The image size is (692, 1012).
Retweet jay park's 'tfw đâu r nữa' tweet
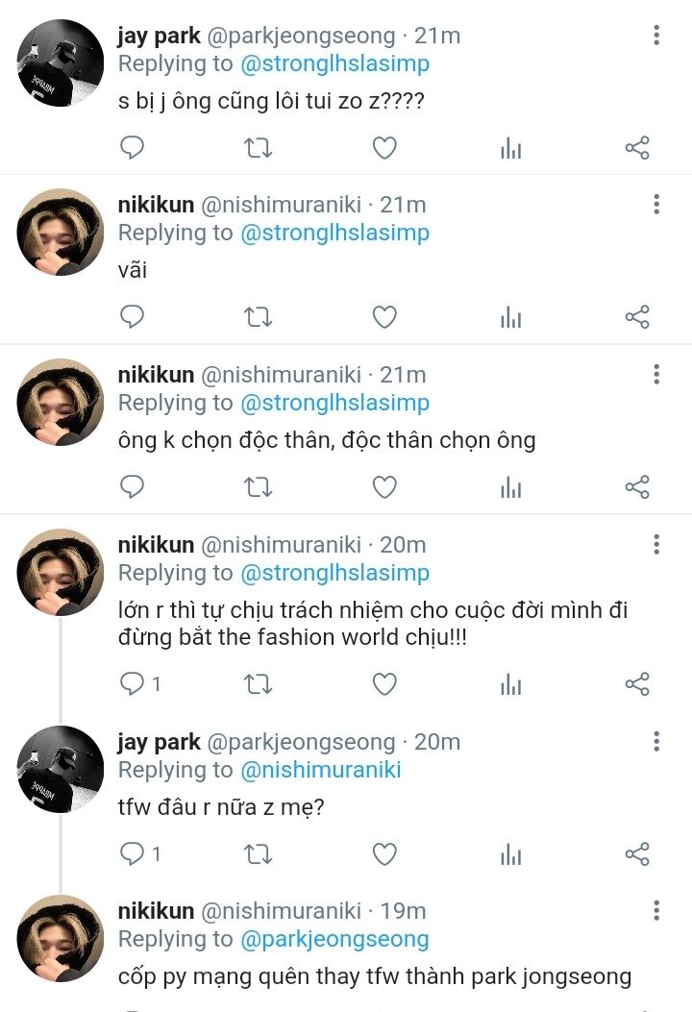(x=258, y=853)
